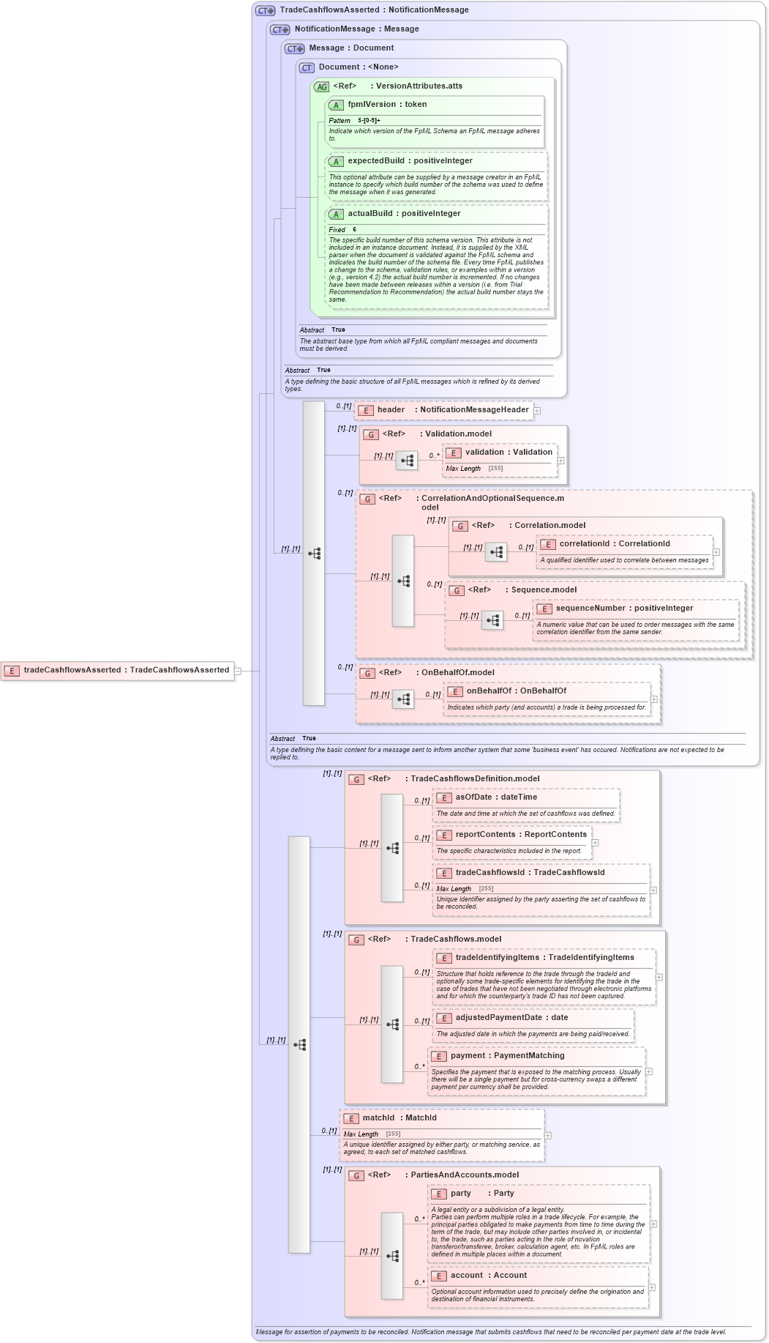The height and width of the screenshot is (1343, 769).
Task: Select the reportContents : ReportContents label
Action: tap(521, 835)
